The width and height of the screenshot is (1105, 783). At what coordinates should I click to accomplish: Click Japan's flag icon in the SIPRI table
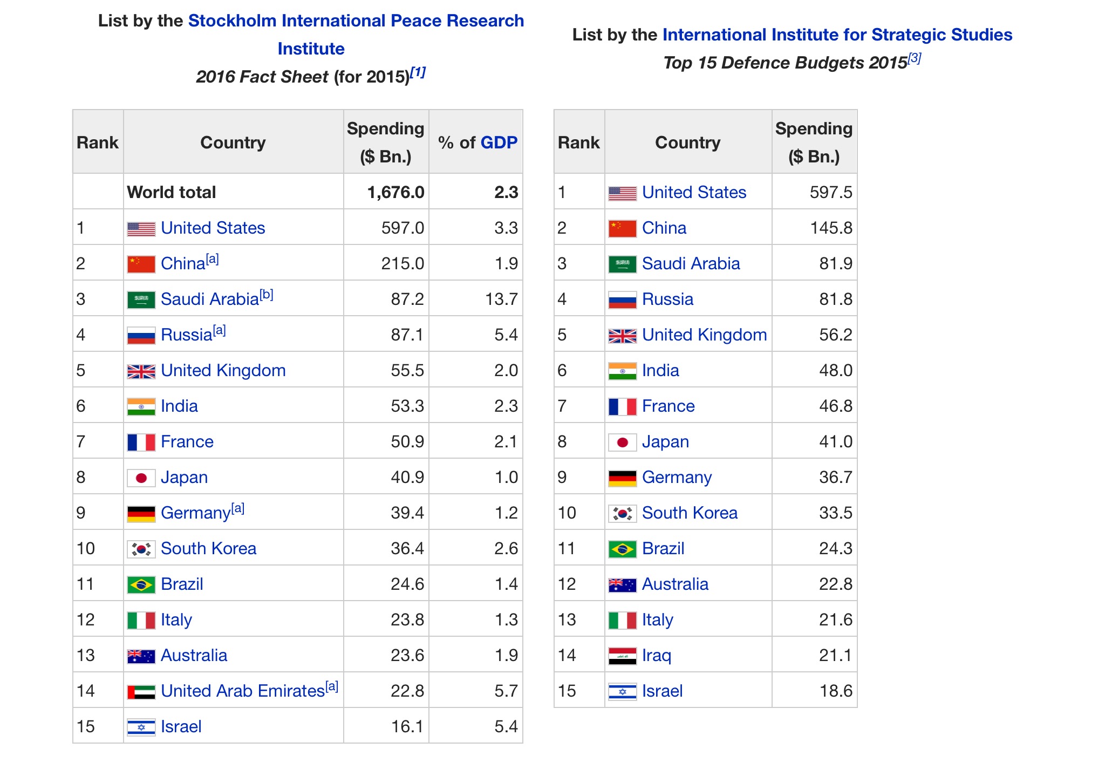click(x=141, y=478)
